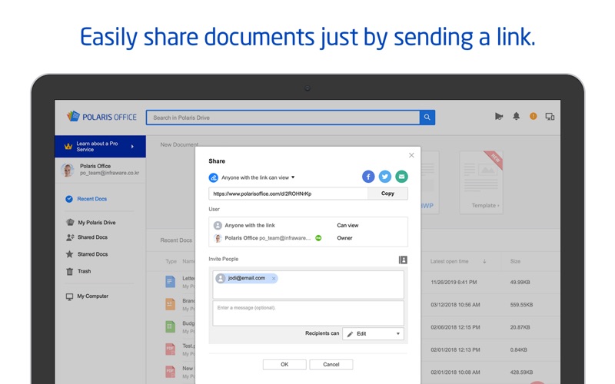This screenshot has width=615, height=384.
Task: Click the Test PDF file icon
Action: [x=170, y=349]
